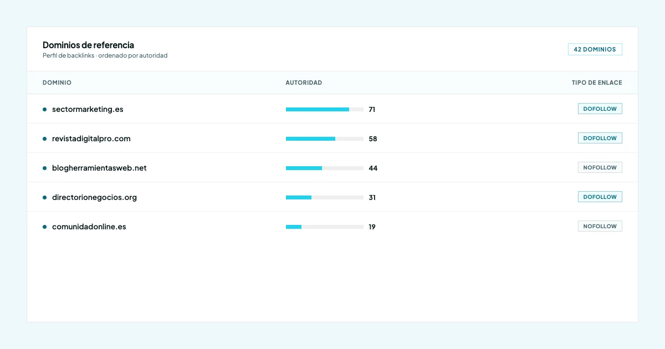Click authority bar for blogherramientasweb.net
This screenshot has width=665, height=349.
325,168
